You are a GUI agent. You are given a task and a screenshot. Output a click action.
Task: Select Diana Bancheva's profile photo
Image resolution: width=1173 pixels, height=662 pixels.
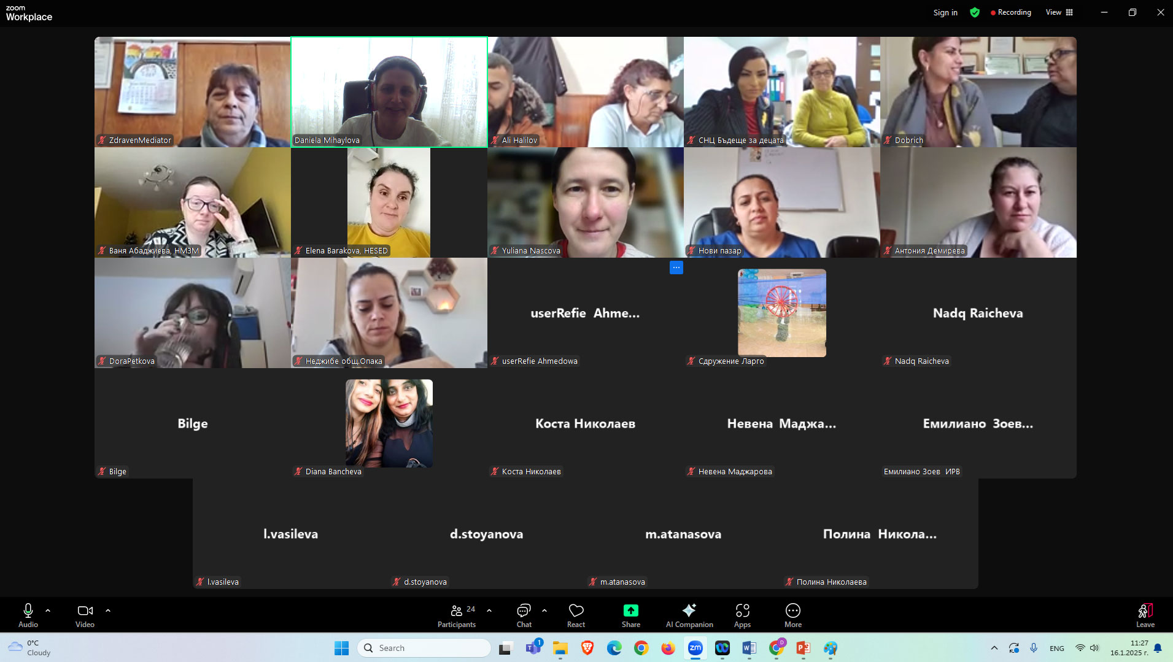(x=389, y=423)
